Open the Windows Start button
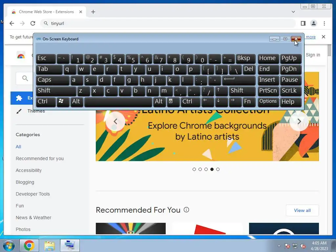 click(8, 245)
